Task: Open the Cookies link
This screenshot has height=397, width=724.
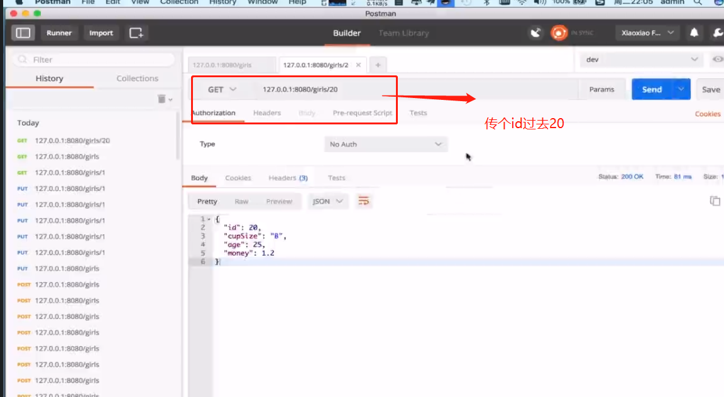Action: (708, 114)
